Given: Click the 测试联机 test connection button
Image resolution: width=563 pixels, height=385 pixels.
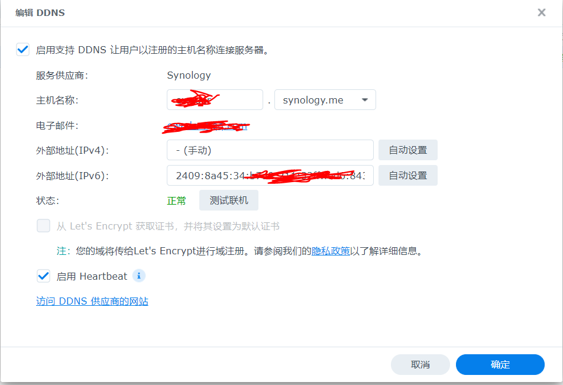Looking at the screenshot, I should pyautogui.click(x=229, y=200).
